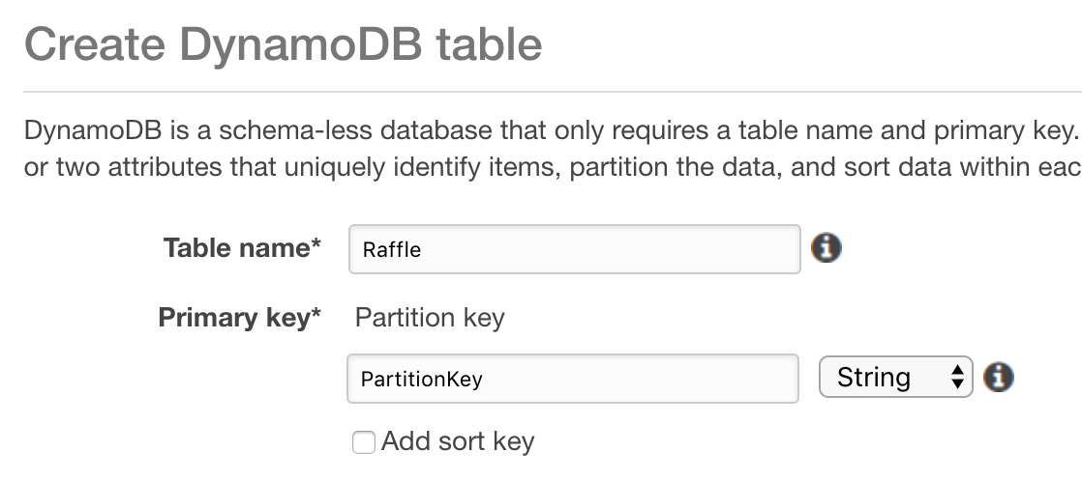This screenshot has height=481, width=1082.
Task: Click the info icon next to String dropdown
Action: tap(998, 377)
